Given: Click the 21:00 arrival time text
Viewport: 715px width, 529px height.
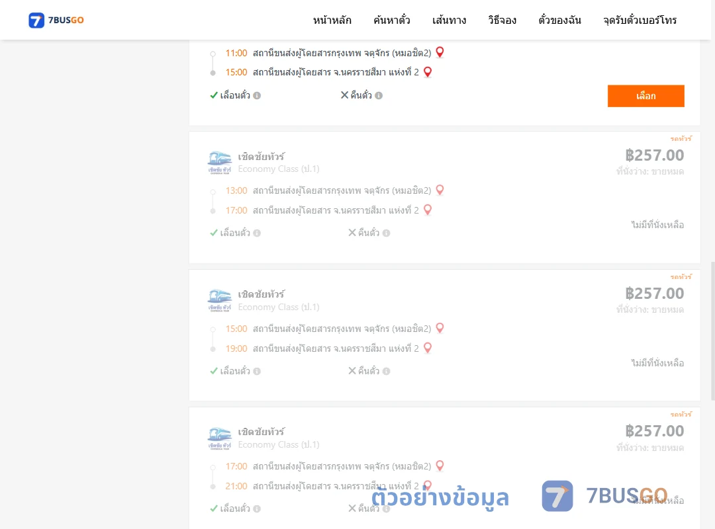Looking at the screenshot, I should point(236,486).
